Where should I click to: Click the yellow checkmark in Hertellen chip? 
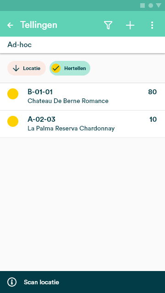[56, 68]
